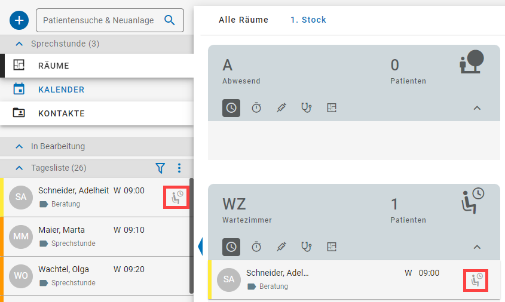Open the Tagesliste filter icon
The height and width of the screenshot is (302, 505).
pyautogui.click(x=160, y=168)
